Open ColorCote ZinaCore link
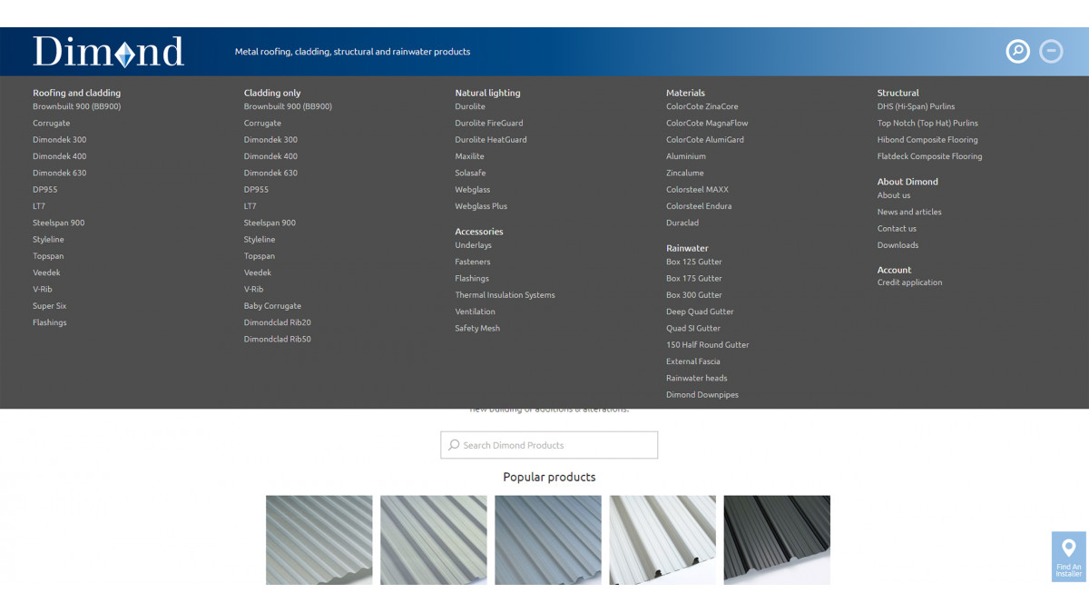This screenshot has height=613, width=1089. [702, 106]
